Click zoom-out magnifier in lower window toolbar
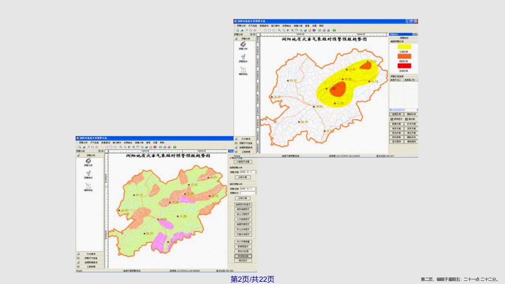Image resolution: width=505 pixels, height=284 pixels. [125, 147]
